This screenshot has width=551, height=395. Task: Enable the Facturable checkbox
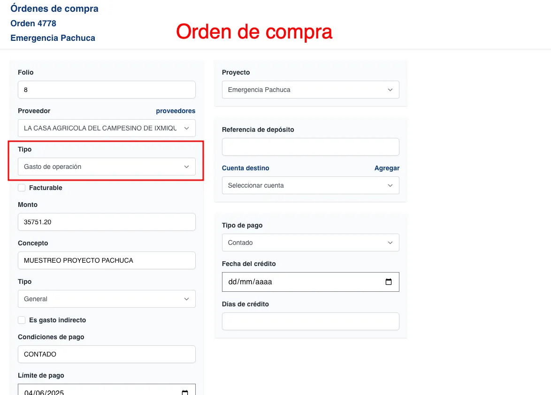[x=22, y=188]
